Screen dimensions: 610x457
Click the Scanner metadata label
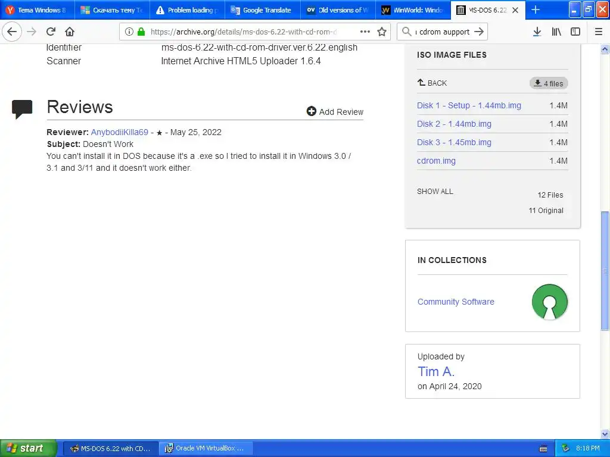(x=64, y=61)
